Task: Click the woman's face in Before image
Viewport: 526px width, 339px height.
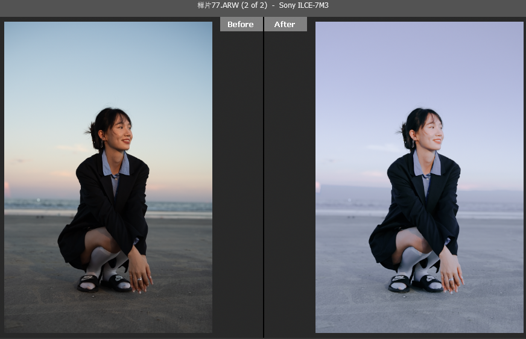Action: 120,132
